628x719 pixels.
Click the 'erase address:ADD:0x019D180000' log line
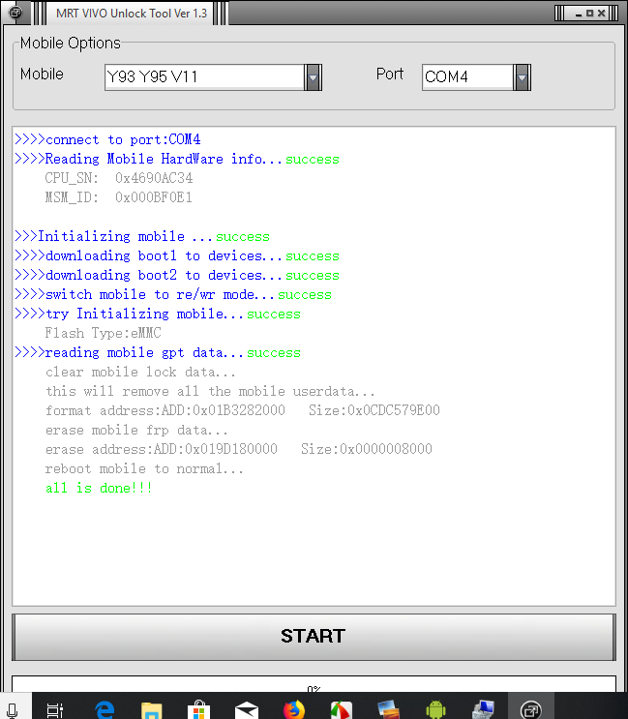tap(238, 449)
